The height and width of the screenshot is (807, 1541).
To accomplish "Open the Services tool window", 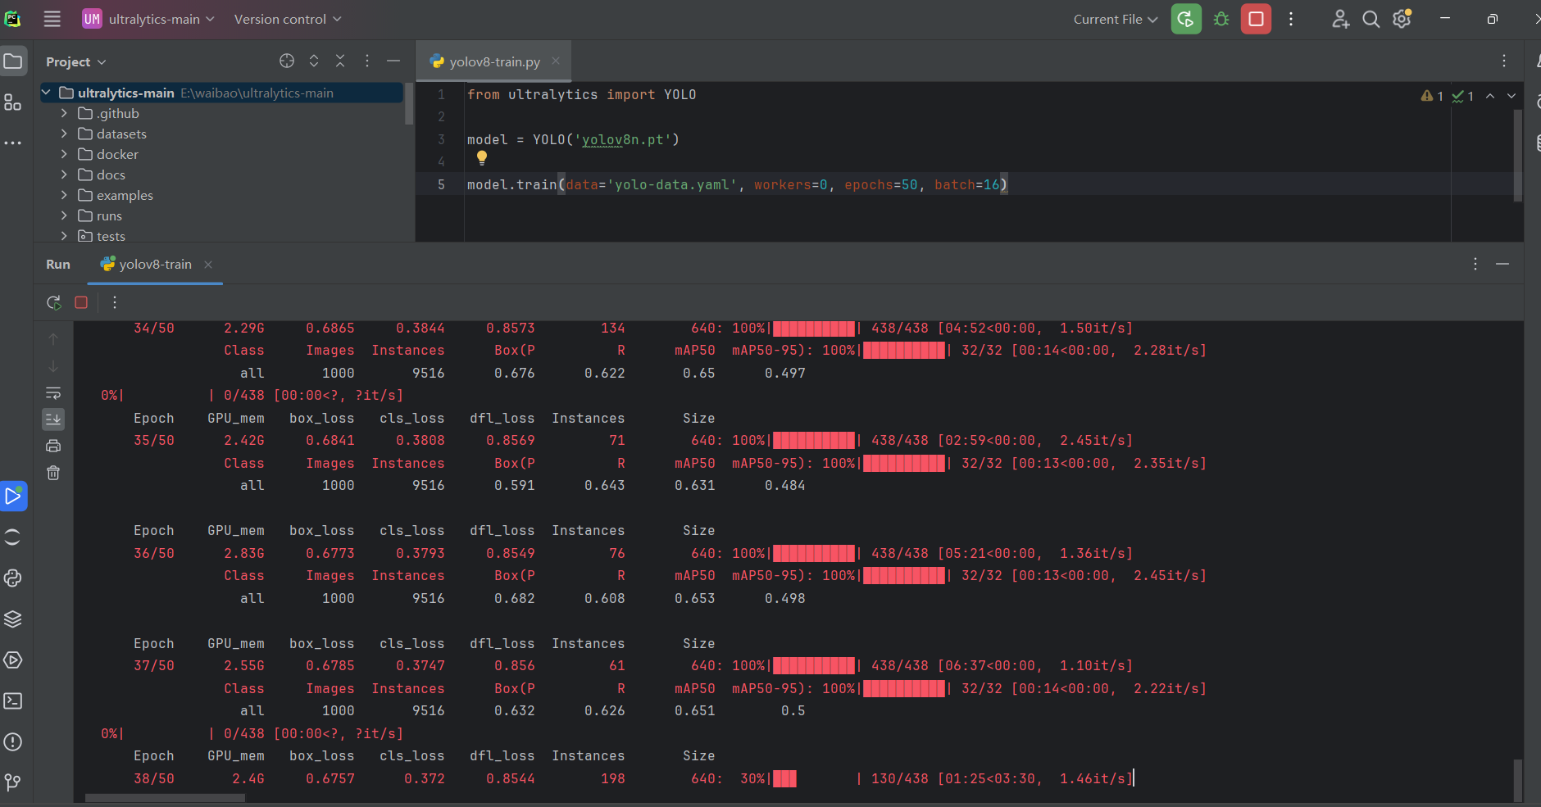I will 13,660.
